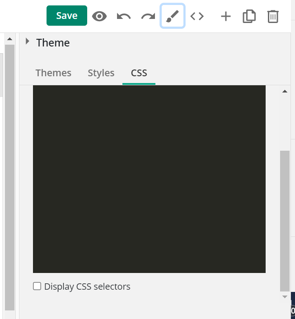Expand the Theme section triangle
Image resolution: width=295 pixels, height=319 pixels.
coord(27,42)
